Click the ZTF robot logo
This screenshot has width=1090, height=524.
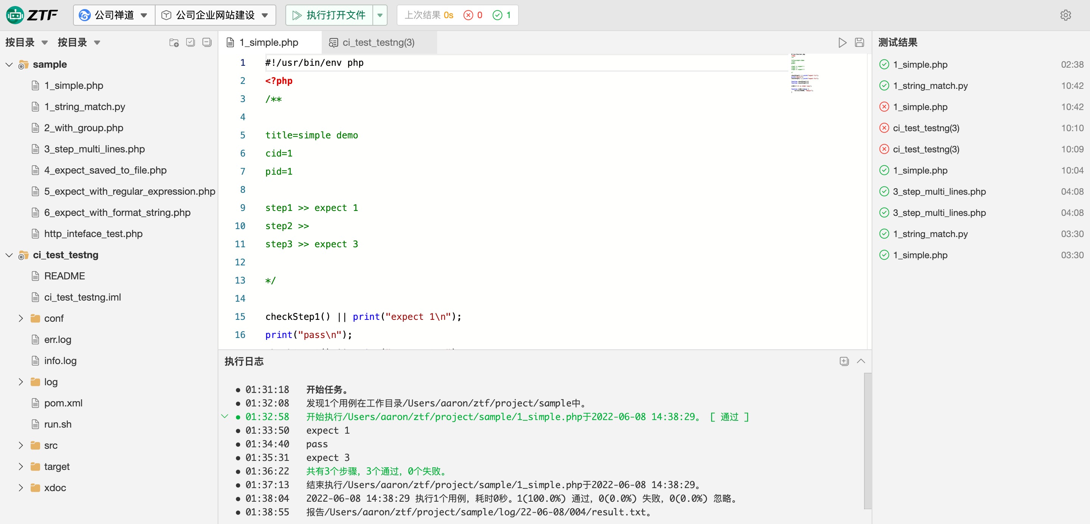point(15,15)
